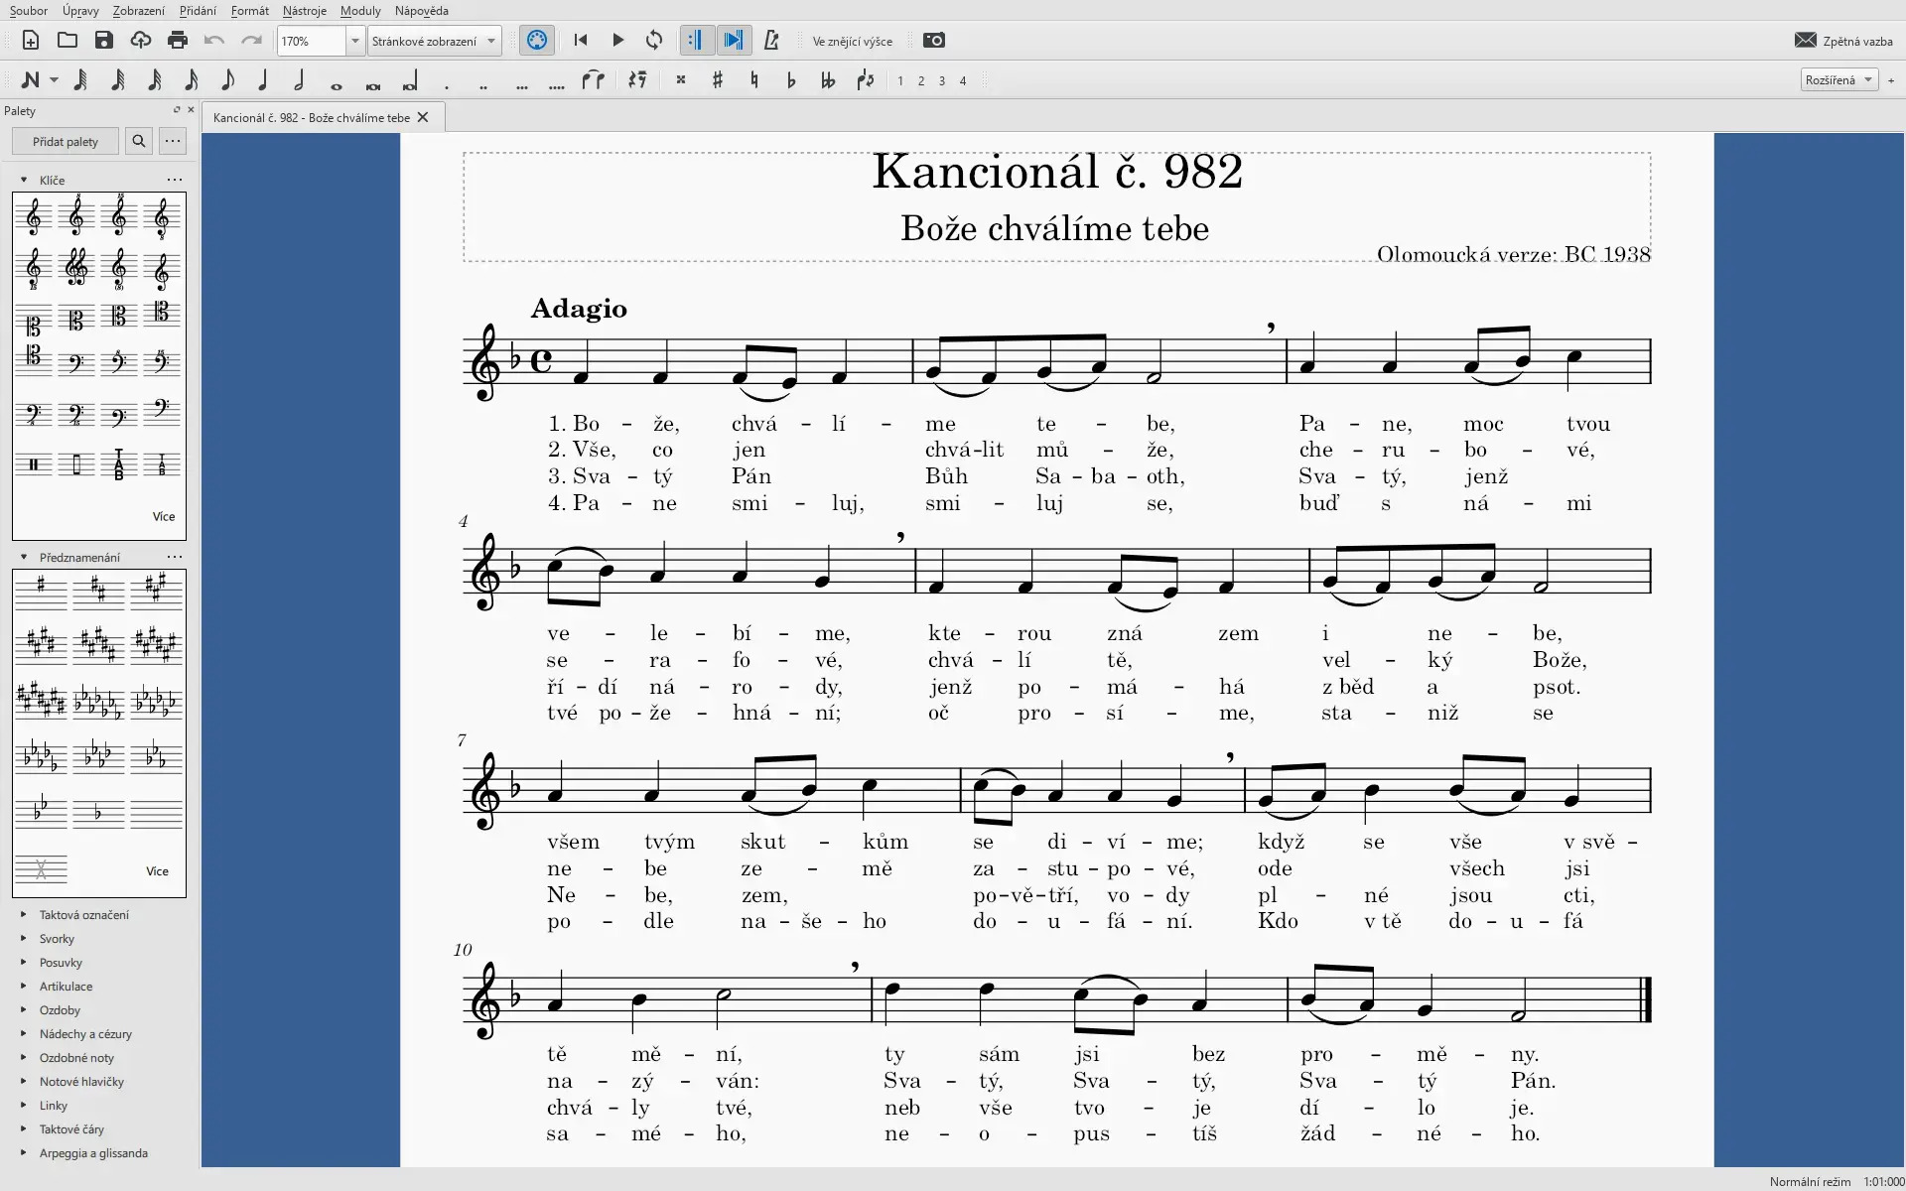
Task: Open the Soubor menu
Action: (x=29, y=11)
